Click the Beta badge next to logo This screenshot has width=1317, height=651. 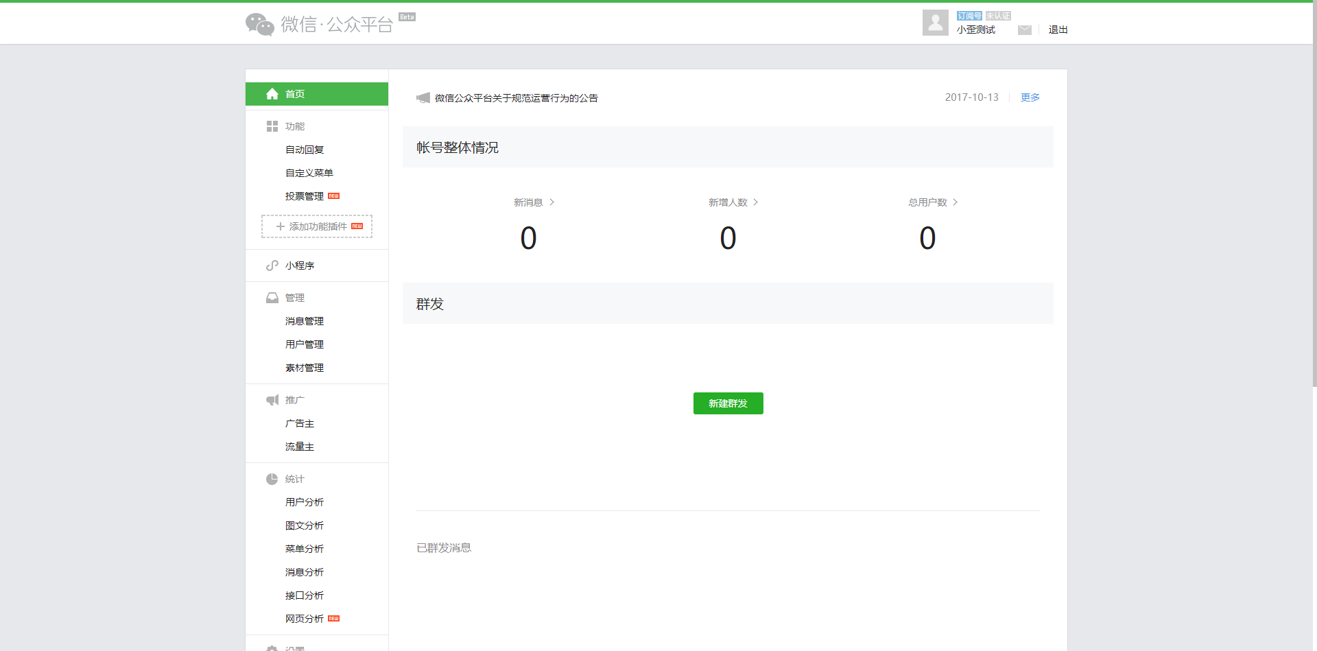pos(407,17)
